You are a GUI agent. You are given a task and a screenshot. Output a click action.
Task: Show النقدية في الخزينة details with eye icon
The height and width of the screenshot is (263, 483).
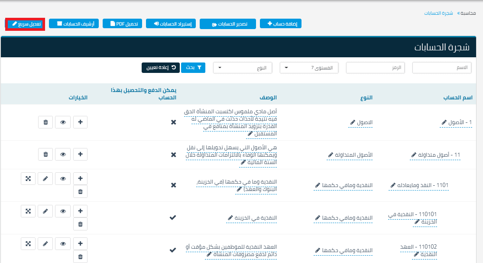63,211
